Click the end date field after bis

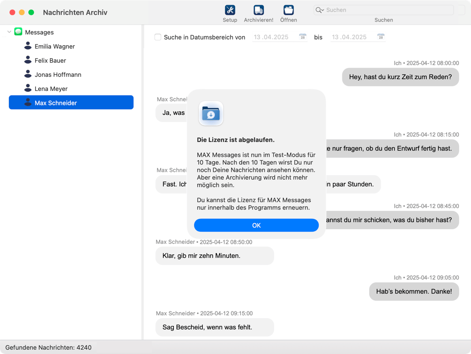point(352,37)
